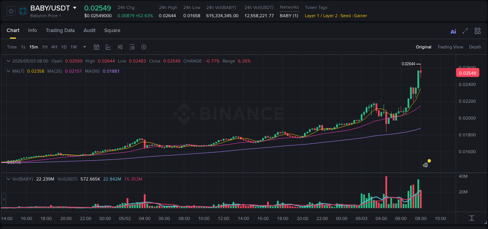The height and width of the screenshot is (229, 488).
Task: Click the MA(25) value 0.02151
Action: pyautogui.click(x=73, y=71)
